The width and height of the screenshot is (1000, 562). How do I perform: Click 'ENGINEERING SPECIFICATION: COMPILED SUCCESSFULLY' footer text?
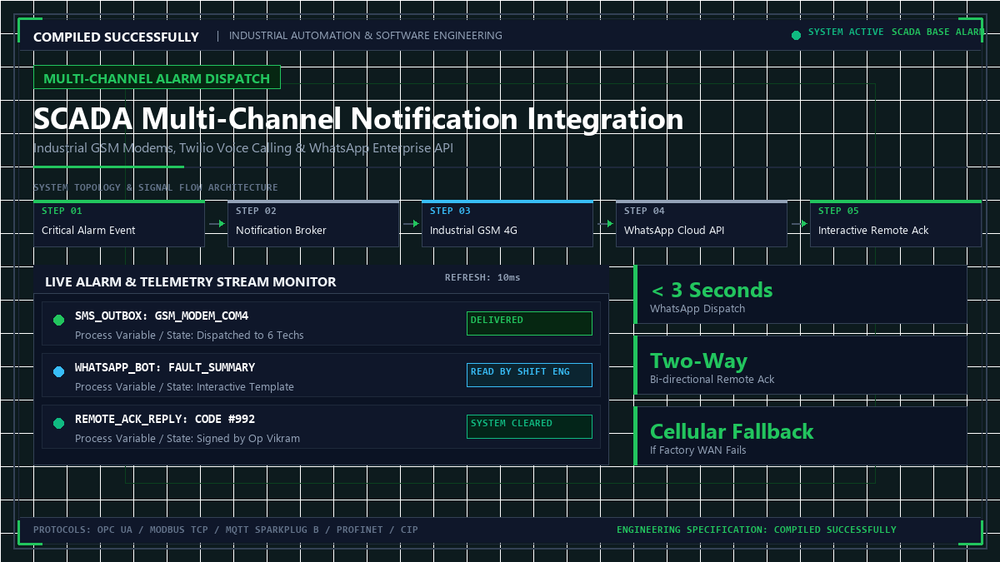(757, 530)
